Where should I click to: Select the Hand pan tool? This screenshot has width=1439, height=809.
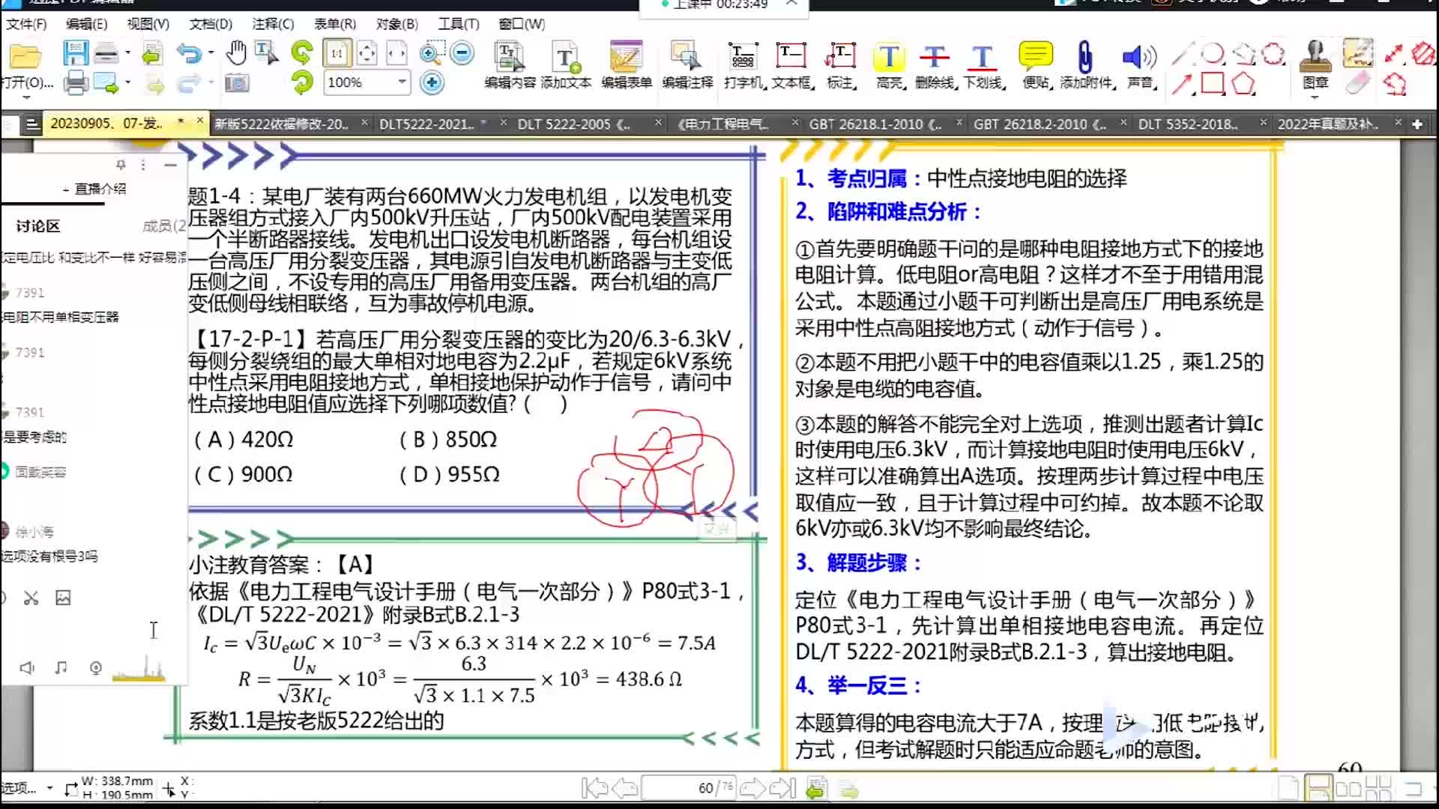tap(237, 53)
